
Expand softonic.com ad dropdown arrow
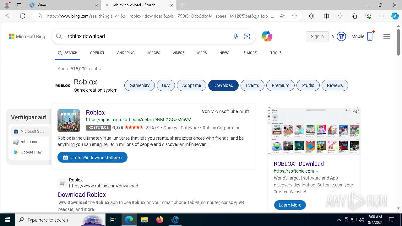pyautogui.click(x=317, y=171)
